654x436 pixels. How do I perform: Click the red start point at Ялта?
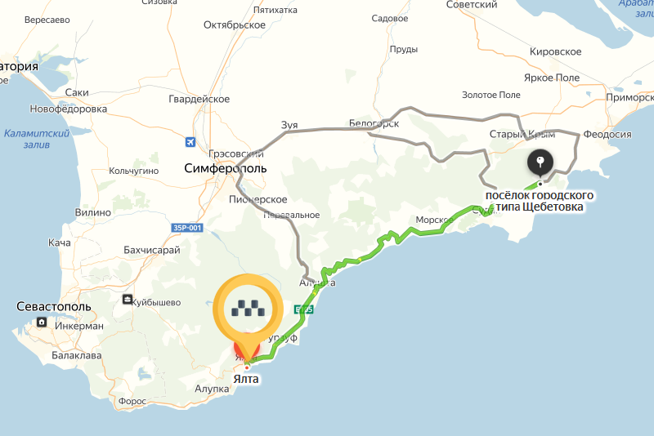[247, 367]
